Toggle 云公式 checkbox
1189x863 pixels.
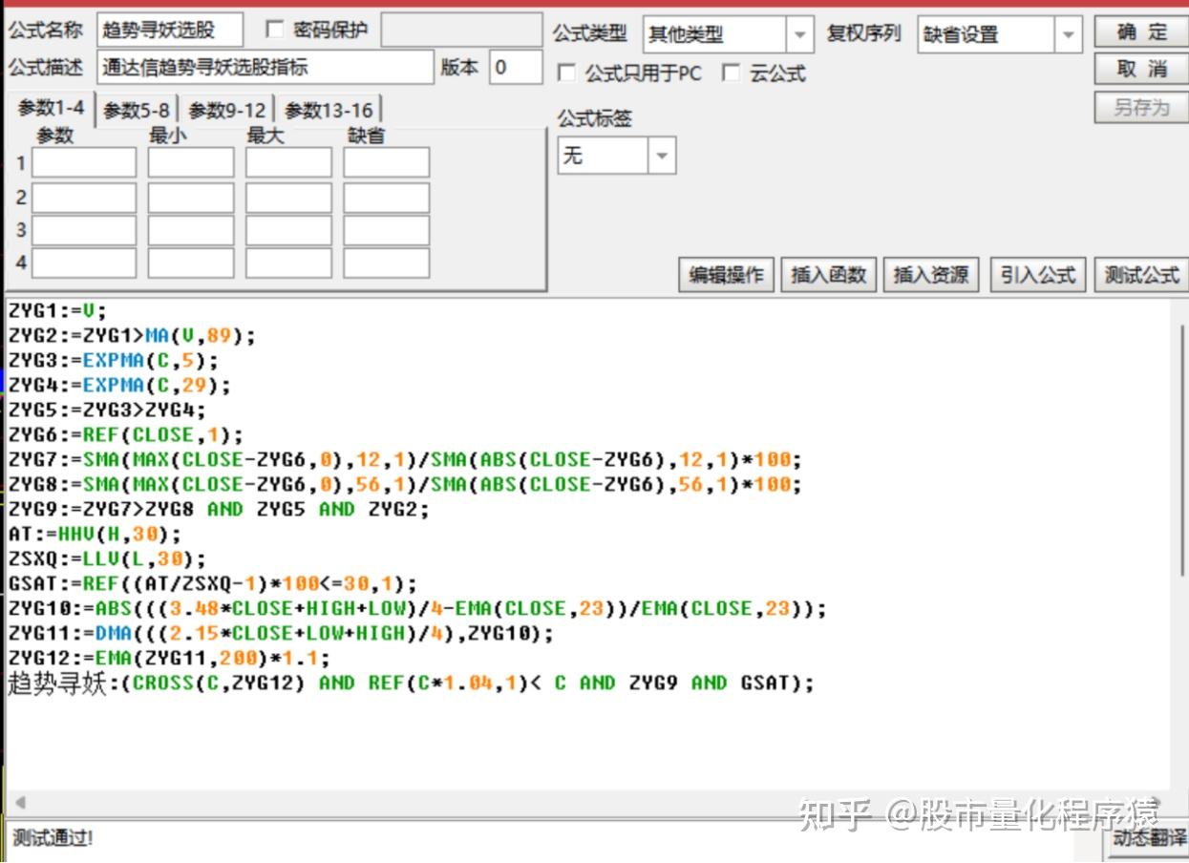click(731, 74)
